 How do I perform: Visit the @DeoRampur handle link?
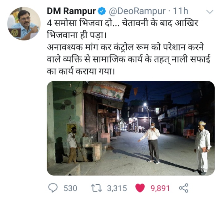click(137, 11)
